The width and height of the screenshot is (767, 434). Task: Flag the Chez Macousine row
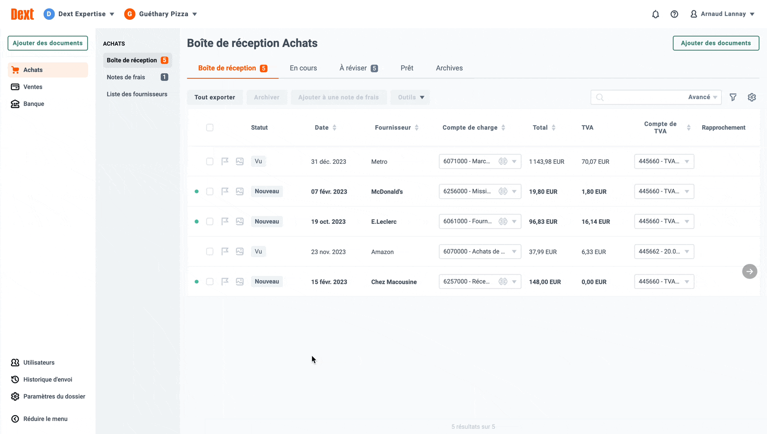(x=225, y=282)
